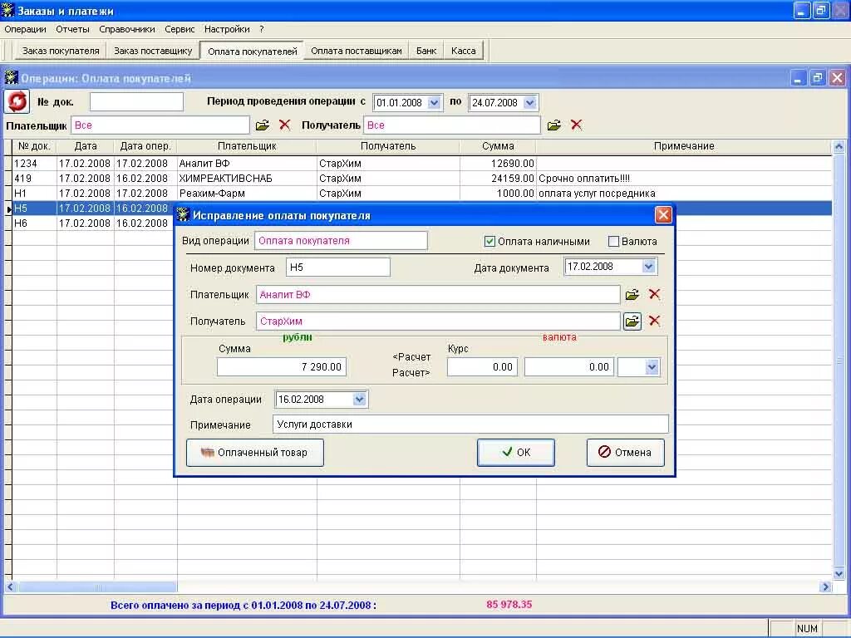851x638 pixels.
Task: Open the Настройки menu
Action: (x=227, y=29)
